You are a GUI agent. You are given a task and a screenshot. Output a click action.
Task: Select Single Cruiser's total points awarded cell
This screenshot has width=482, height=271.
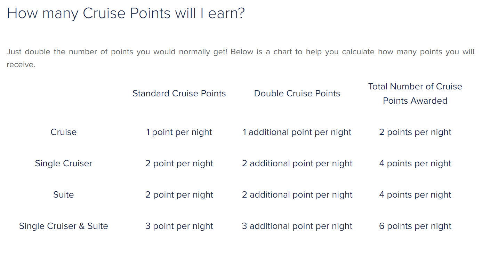[x=415, y=164]
